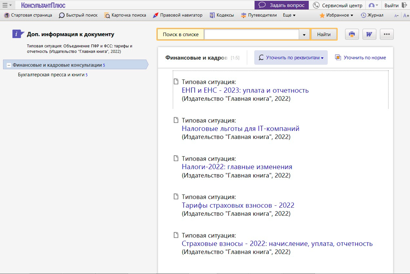
Task: Click the Найти button
Action: click(324, 34)
